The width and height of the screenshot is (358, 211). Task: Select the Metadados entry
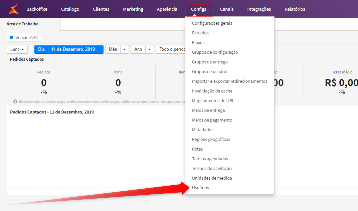click(x=202, y=130)
